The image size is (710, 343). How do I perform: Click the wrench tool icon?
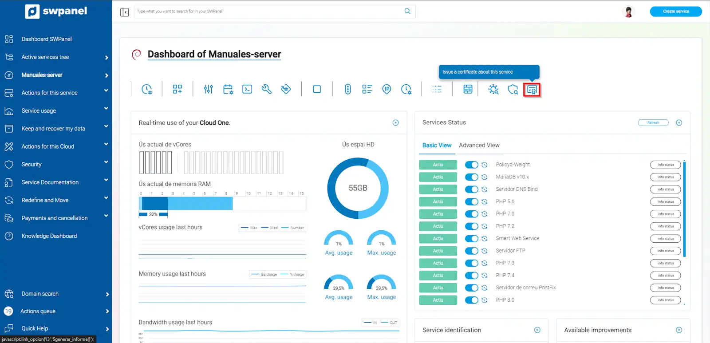[x=266, y=89]
